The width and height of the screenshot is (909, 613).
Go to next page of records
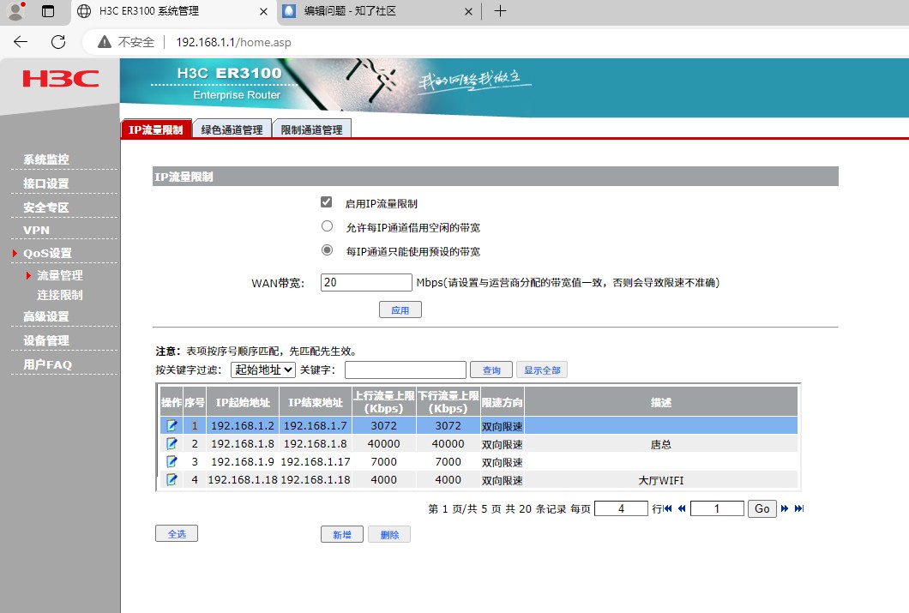click(x=785, y=508)
